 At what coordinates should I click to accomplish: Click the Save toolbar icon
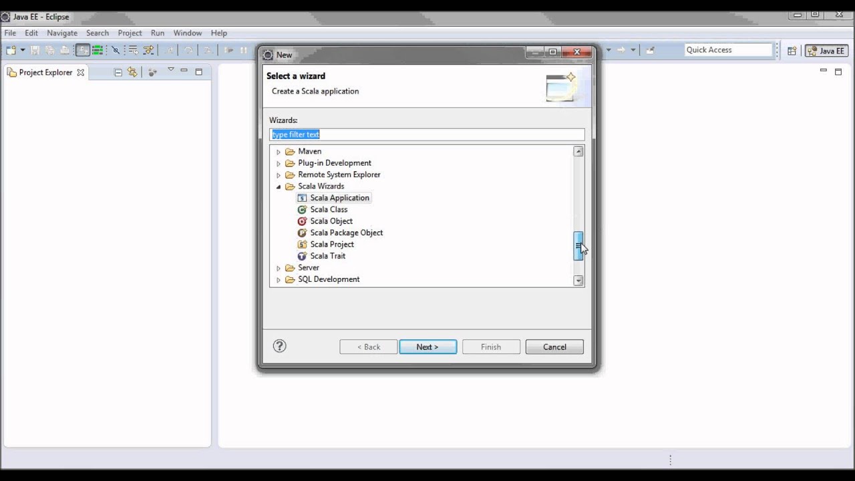click(35, 50)
